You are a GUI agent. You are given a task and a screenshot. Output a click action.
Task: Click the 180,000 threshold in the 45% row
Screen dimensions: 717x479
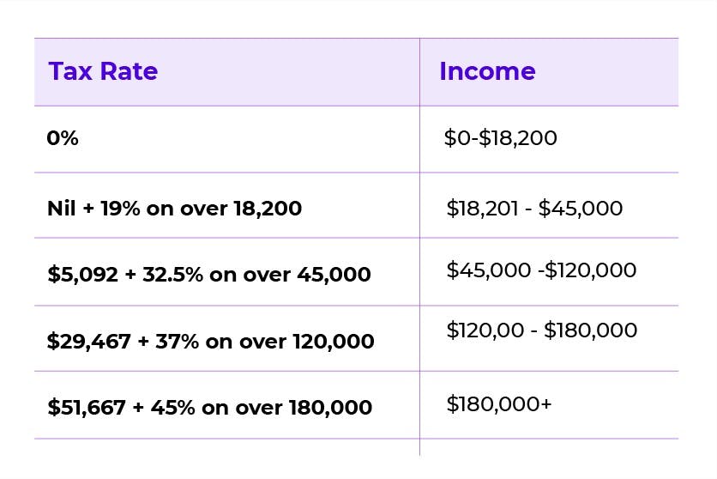[x=330, y=408]
